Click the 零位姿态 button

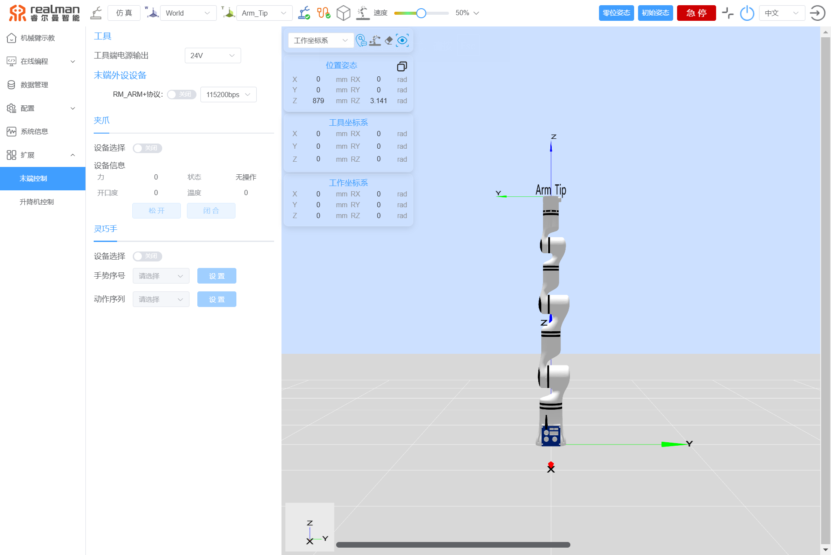click(616, 13)
